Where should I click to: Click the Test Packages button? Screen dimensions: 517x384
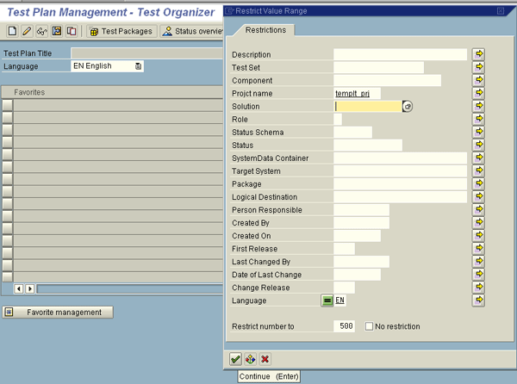[x=121, y=31]
